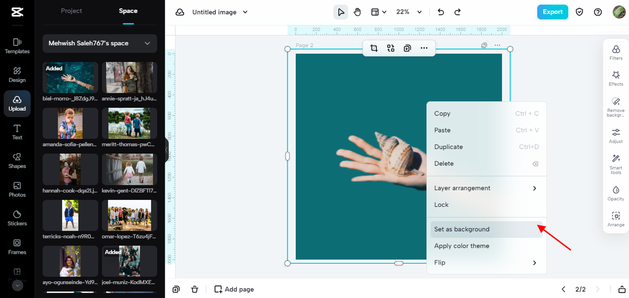Collapse the left panel handle

coord(167,150)
